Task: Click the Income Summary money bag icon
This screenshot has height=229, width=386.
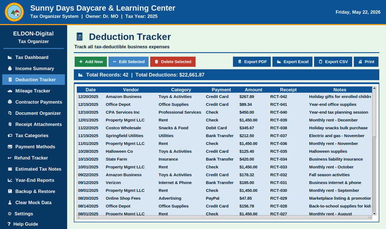Action: (x=10, y=68)
